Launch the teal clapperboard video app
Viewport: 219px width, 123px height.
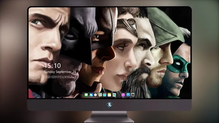pyautogui.click(x=105, y=95)
